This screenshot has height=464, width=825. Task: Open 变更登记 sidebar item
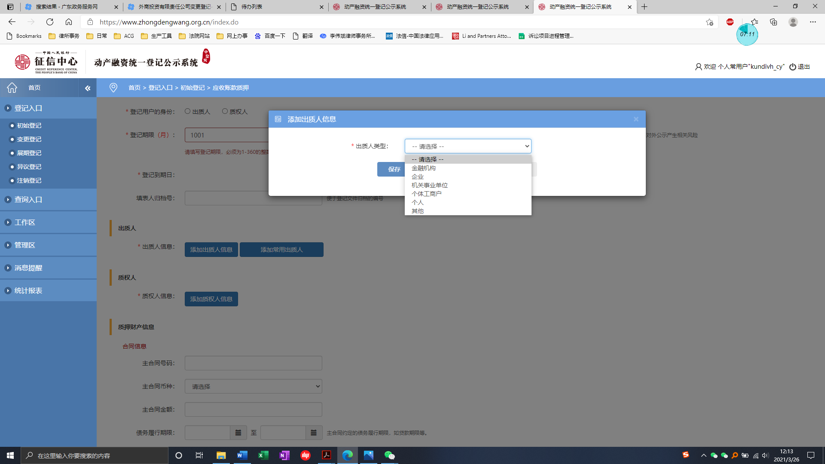click(29, 139)
